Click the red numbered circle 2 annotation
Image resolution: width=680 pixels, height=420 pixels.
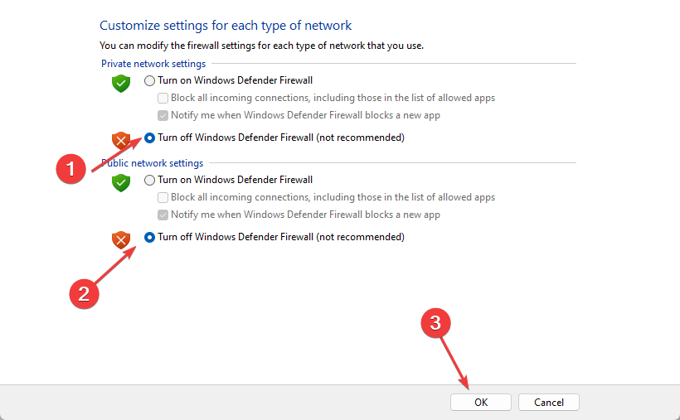click(x=84, y=293)
